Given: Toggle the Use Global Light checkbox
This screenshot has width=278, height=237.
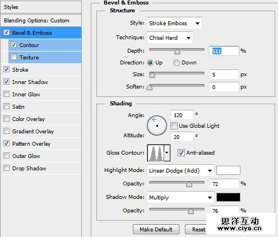Looking at the screenshot, I should click(x=174, y=126).
